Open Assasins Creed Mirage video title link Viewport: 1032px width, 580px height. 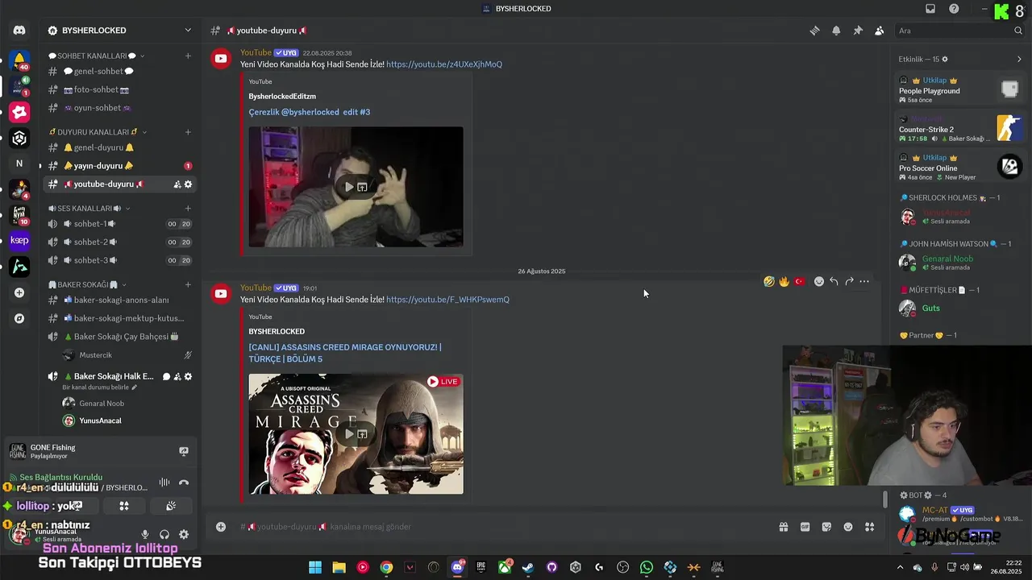pyautogui.click(x=345, y=353)
